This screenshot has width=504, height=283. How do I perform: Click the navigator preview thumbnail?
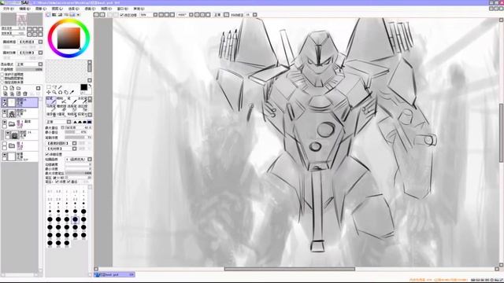click(x=22, y=20)
